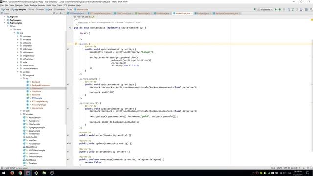The height and width of the screenshot is (176, 313).
Task: Click the scroll from source target icon
Action: tap(54, 13)
